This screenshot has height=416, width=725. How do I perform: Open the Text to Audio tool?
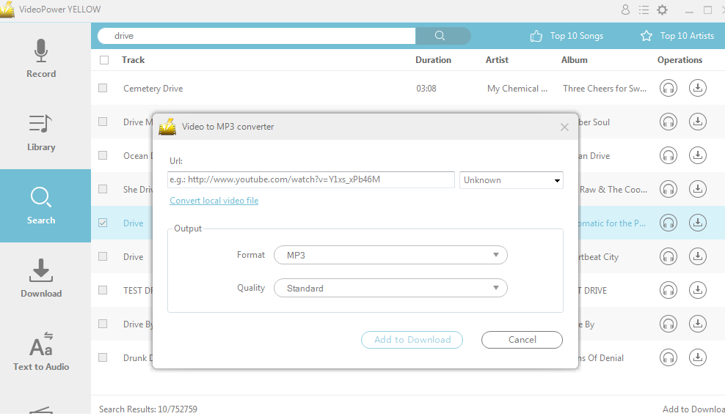click(41, 352)
